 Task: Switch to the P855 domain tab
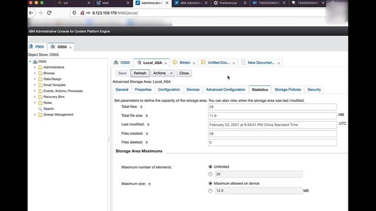pos(37,47)
